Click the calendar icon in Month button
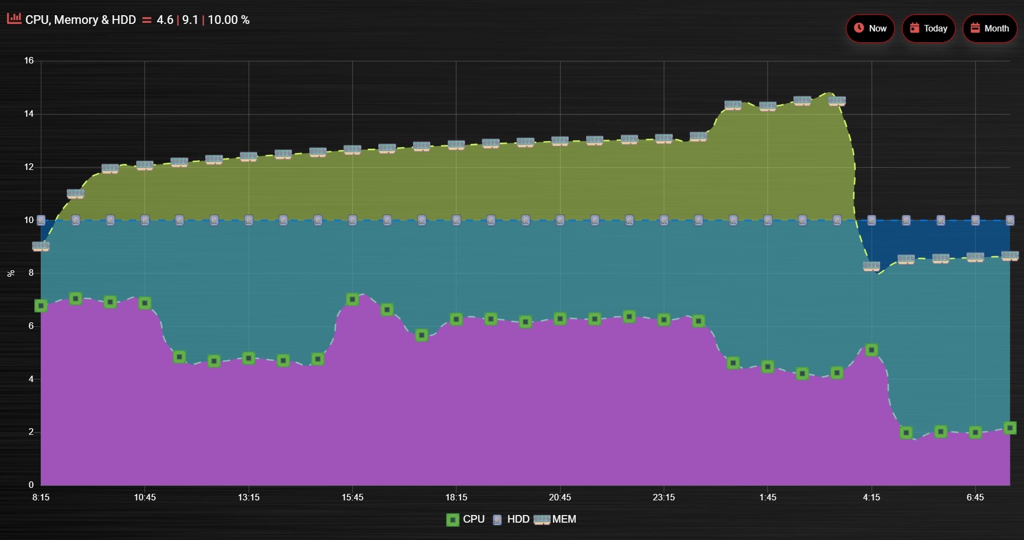Screen dimensions: 1024x540 (975, 28)
